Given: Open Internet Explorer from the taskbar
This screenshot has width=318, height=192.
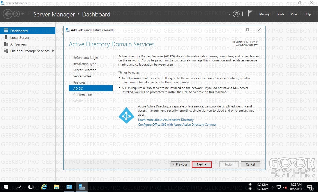Looking at the screenshot, I should point(44,187).
